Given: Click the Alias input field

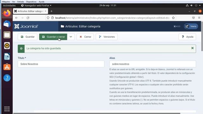Looking at the screenshot, I should coord(153,64).
